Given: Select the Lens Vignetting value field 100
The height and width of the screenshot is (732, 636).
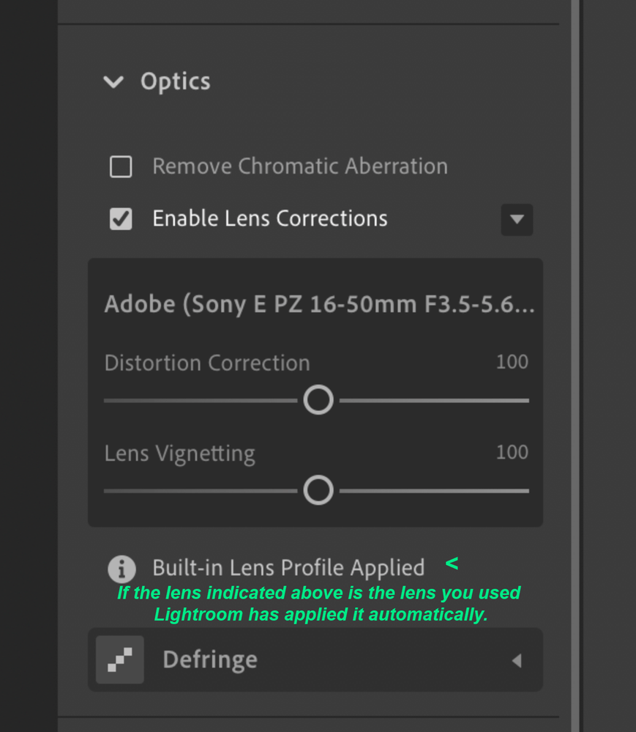Looking at the screenshot, I should tap(512, 452).
